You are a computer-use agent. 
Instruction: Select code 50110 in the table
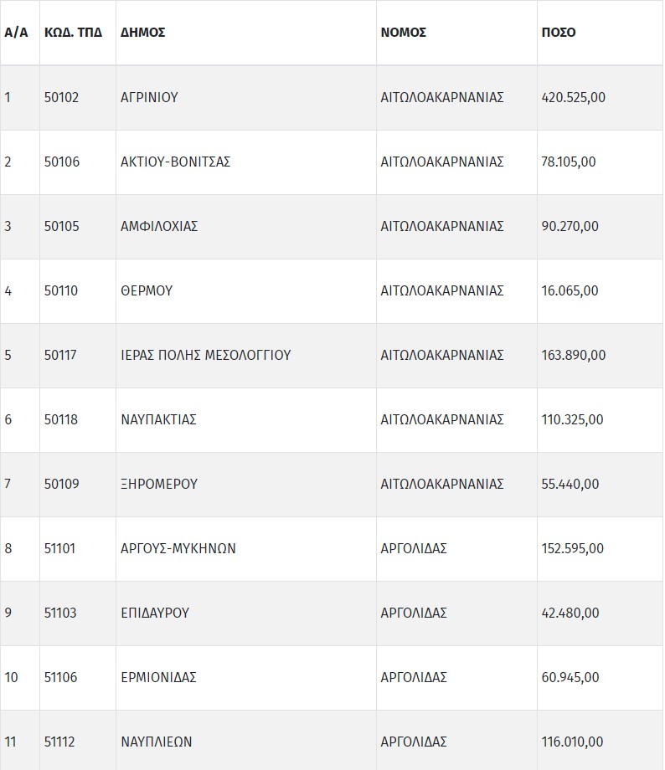pyautogui.click(x=61, y=290)
